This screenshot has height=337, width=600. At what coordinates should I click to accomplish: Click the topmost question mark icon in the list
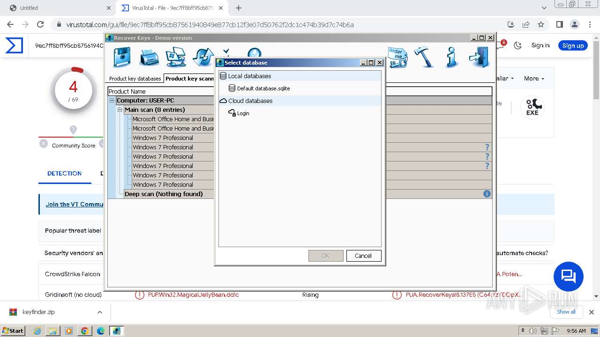(487, 147)
